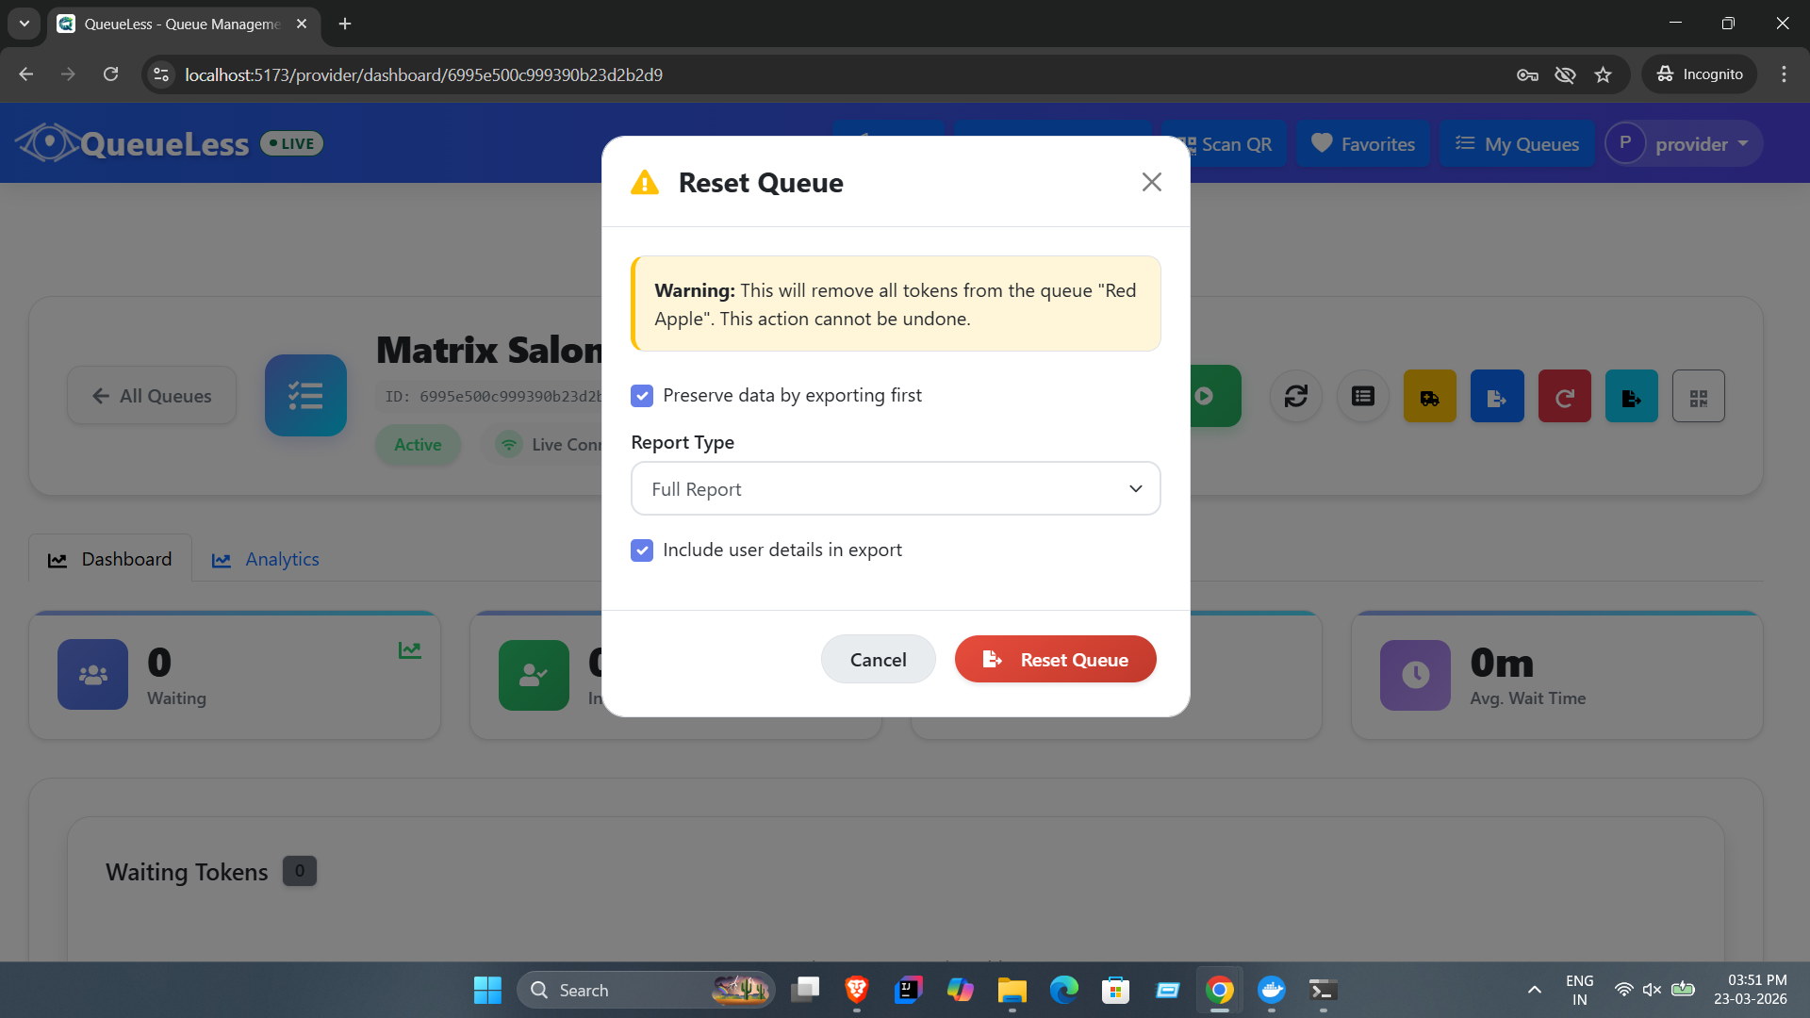1810x1018 pixels.
Task: Click the eye-slash tracking icon in address bar
Action: 1565,74
